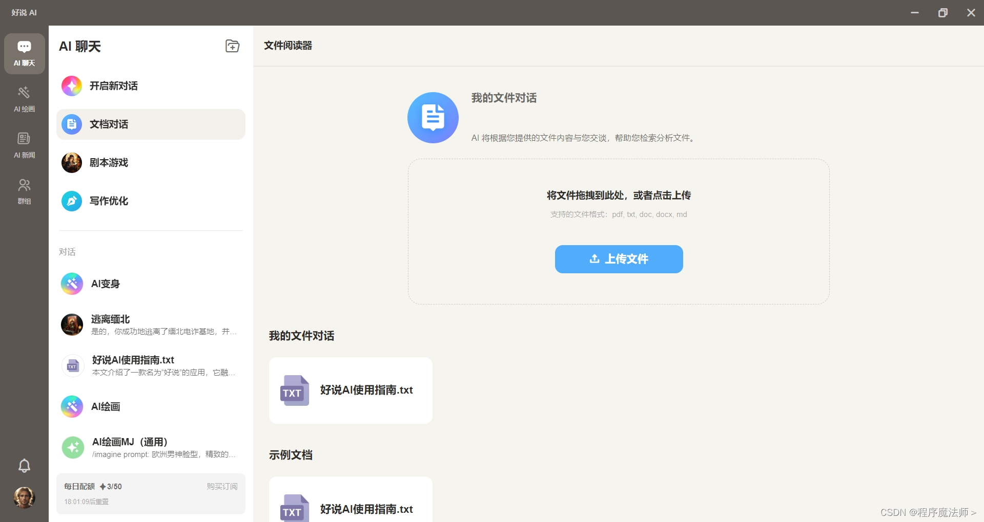Click the 购买订阅 link
The width and height of the screenshot is (984, 522).
point(222,487)
